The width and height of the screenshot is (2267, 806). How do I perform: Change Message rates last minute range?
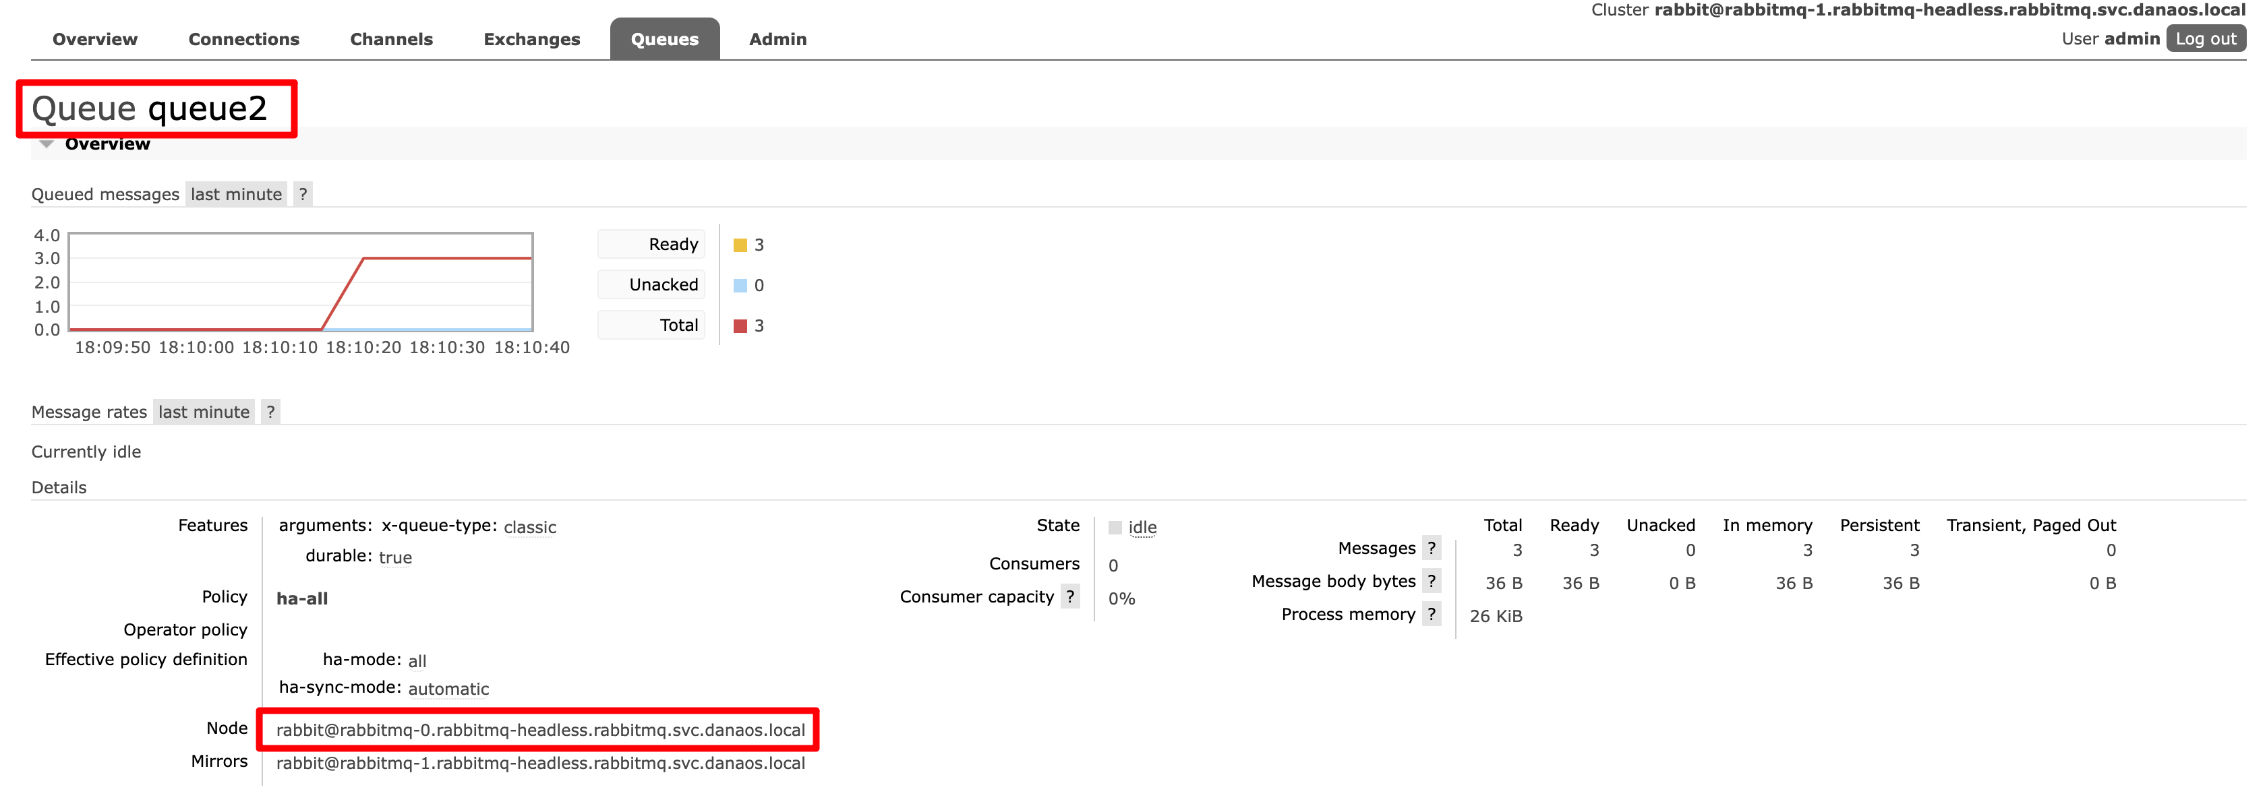pos(203,412)
